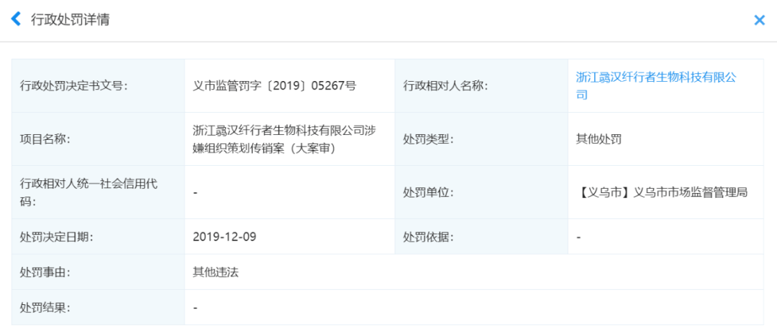The width and height of the screenshot is (777, 328).
Task: Click the 处罚结果 label cell
Action: [x=45, y=308]
